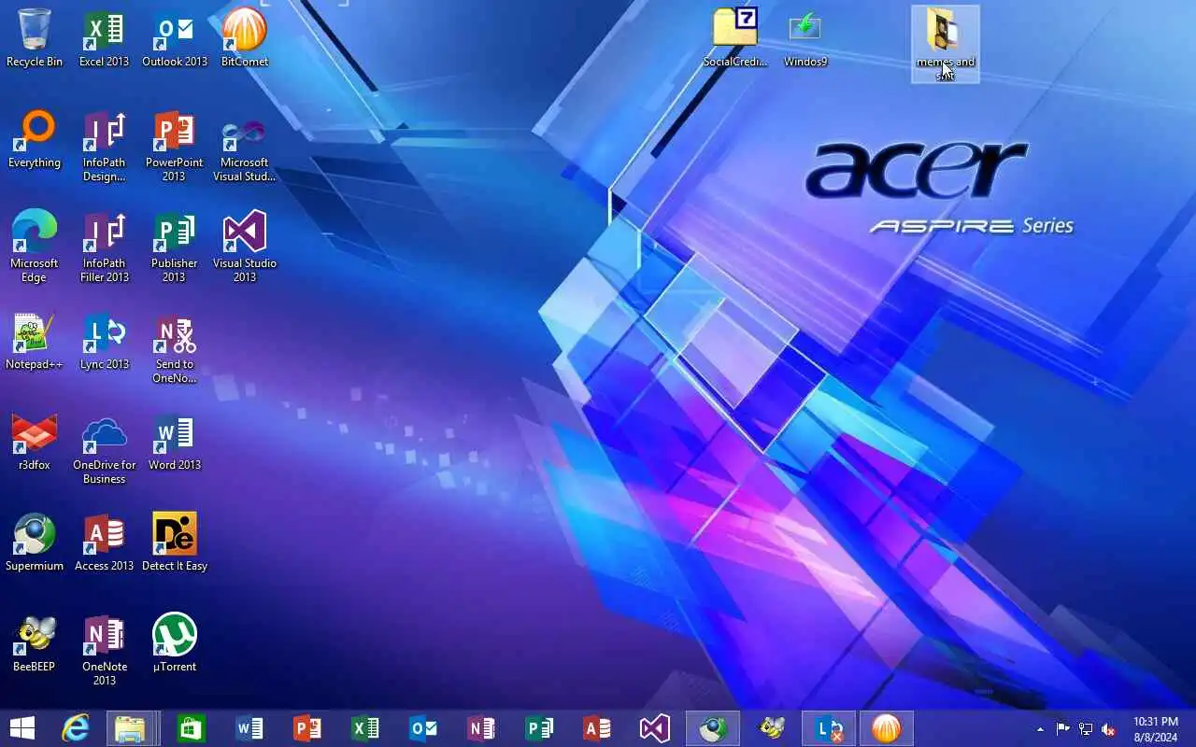Launch Access from the taskbar
The width and height of the screenshot is (1196, 747).
[597, 728]
